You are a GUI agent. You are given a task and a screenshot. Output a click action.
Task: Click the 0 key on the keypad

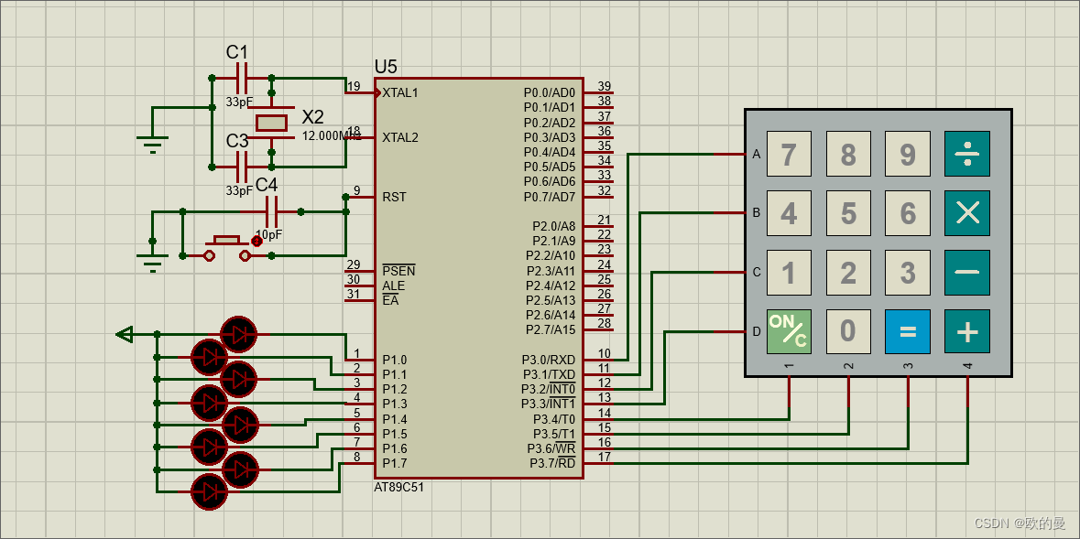pyautogui.click(x=848, y=332)
